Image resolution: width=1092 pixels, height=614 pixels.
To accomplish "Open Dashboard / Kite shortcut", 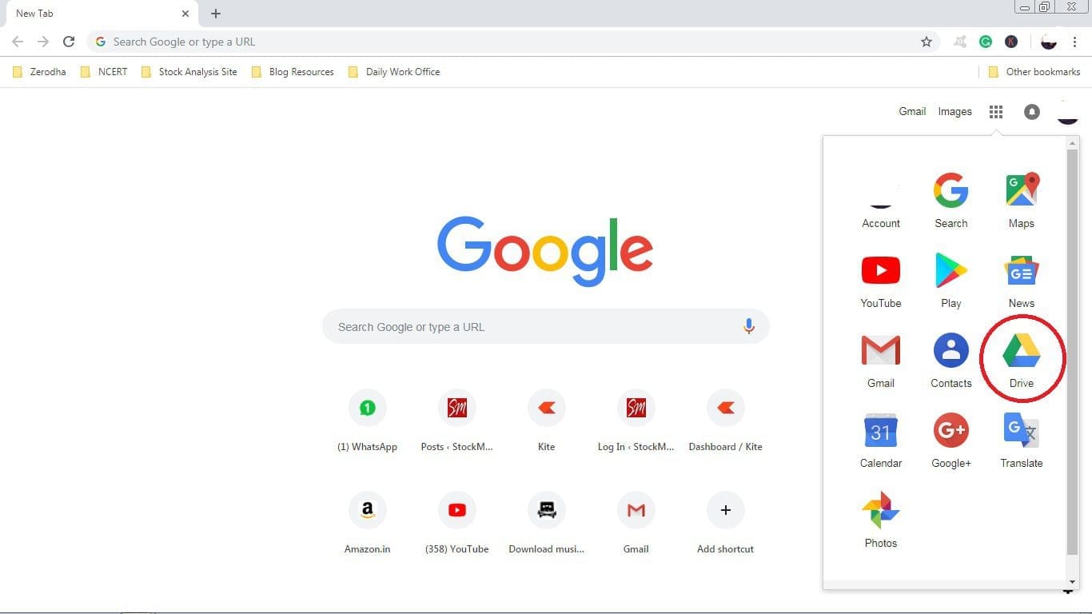I will click(x=726, y=421).
